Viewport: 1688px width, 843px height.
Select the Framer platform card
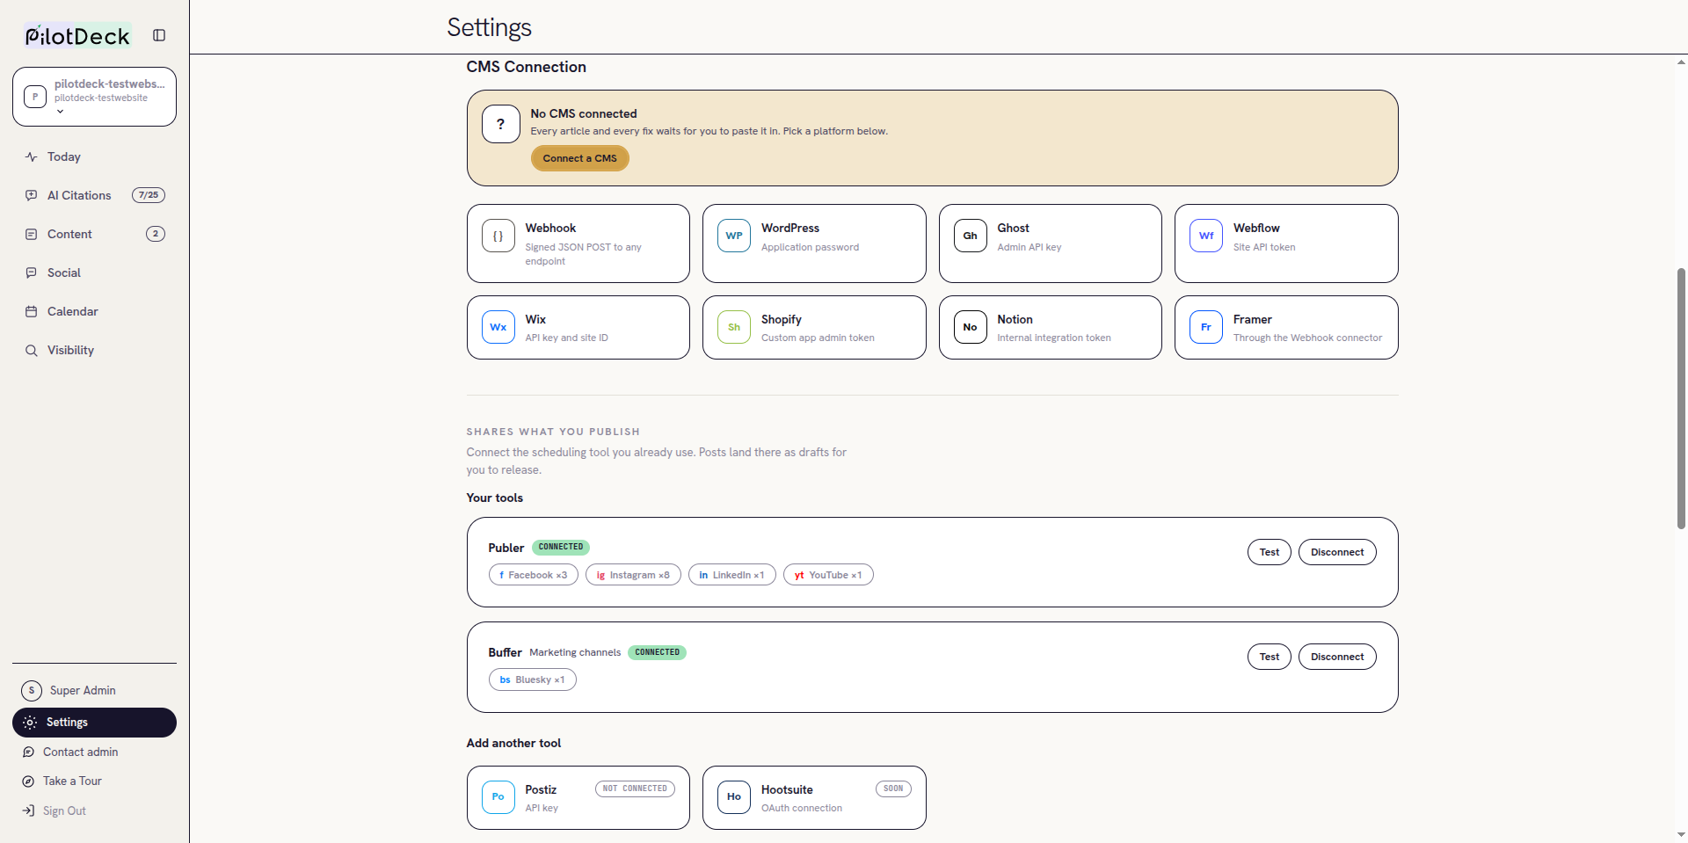[1286, 327]
